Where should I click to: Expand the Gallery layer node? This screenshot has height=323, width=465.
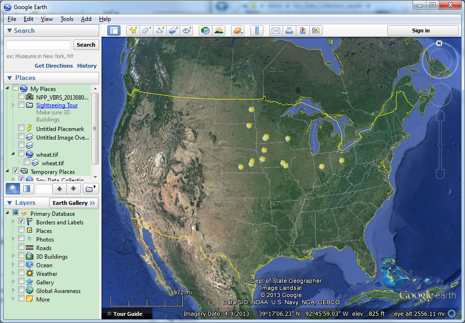[13, 282]
